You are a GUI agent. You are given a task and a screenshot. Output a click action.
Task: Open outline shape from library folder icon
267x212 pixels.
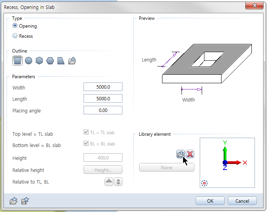tap(72, 60)
